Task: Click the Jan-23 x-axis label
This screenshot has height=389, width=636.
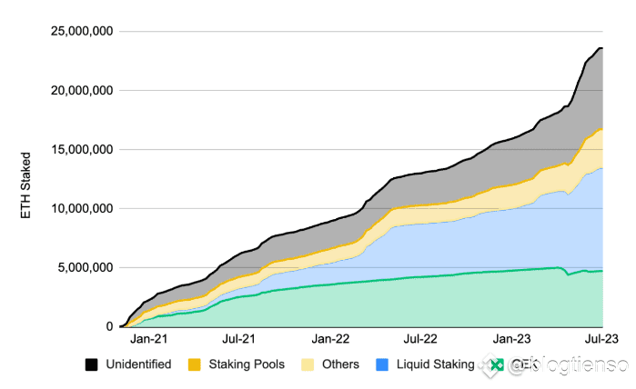Action: (x=511, y=339)
